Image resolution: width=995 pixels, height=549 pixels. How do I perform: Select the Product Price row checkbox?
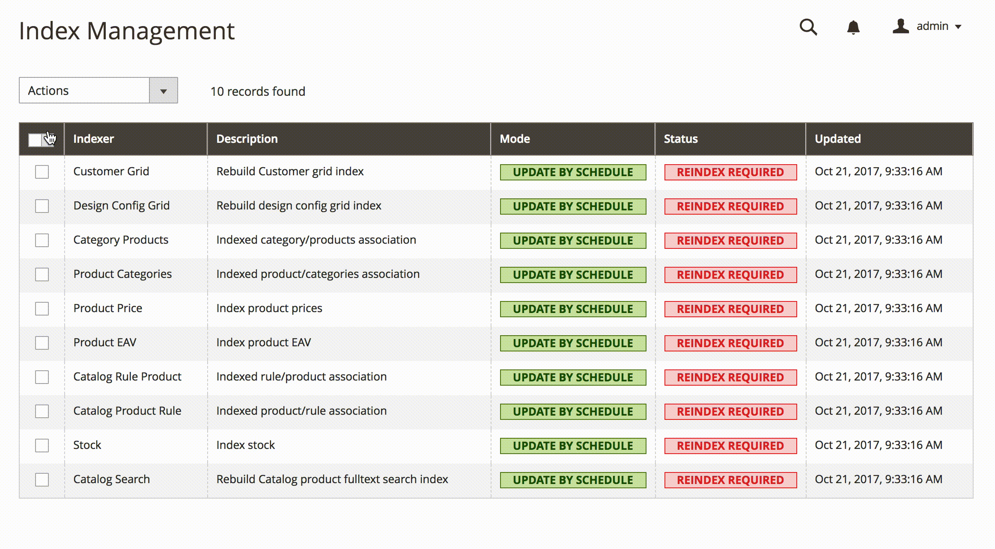(42, 309)
